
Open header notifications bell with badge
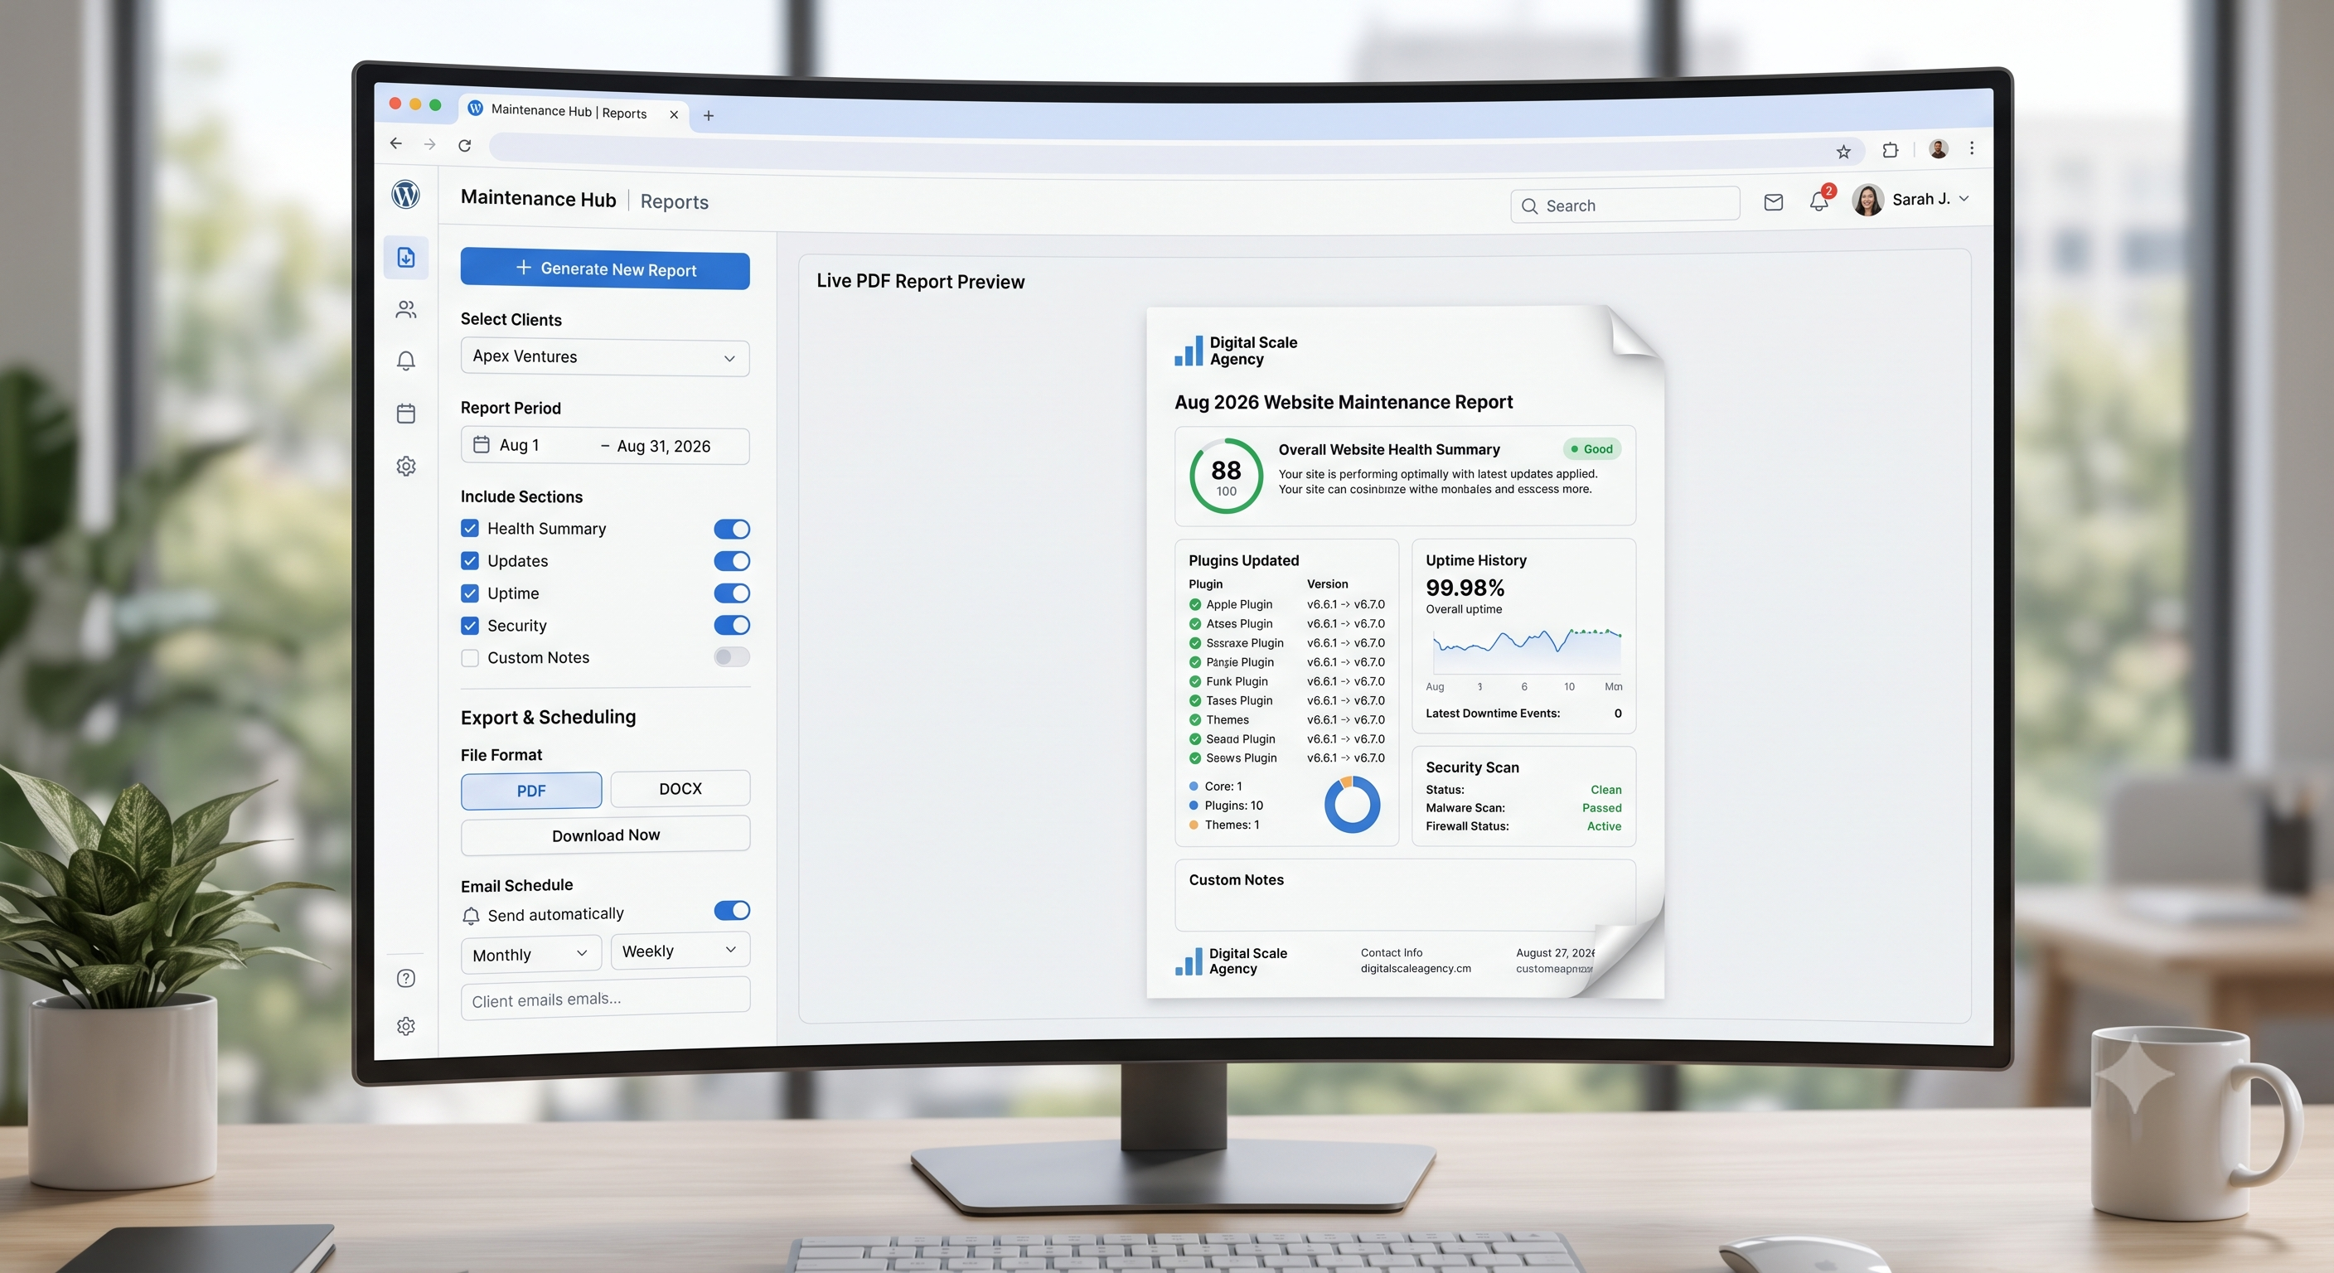tap(1819, 201)
